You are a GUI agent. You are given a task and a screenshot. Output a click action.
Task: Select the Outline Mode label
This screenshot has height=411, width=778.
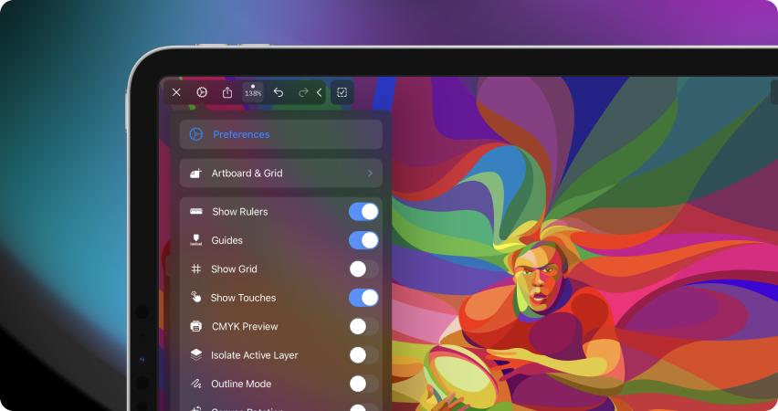(x=241, y=384)
